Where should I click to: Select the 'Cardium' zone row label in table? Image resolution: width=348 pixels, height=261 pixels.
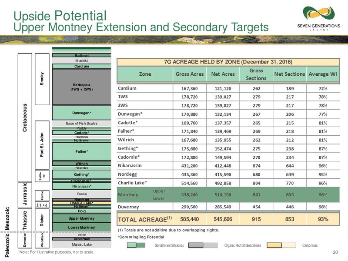[127, 88]
